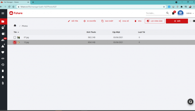Screen dimensions: 195x111
Task: Open 07.jpg thumbnail
Action: pos(19,37)
